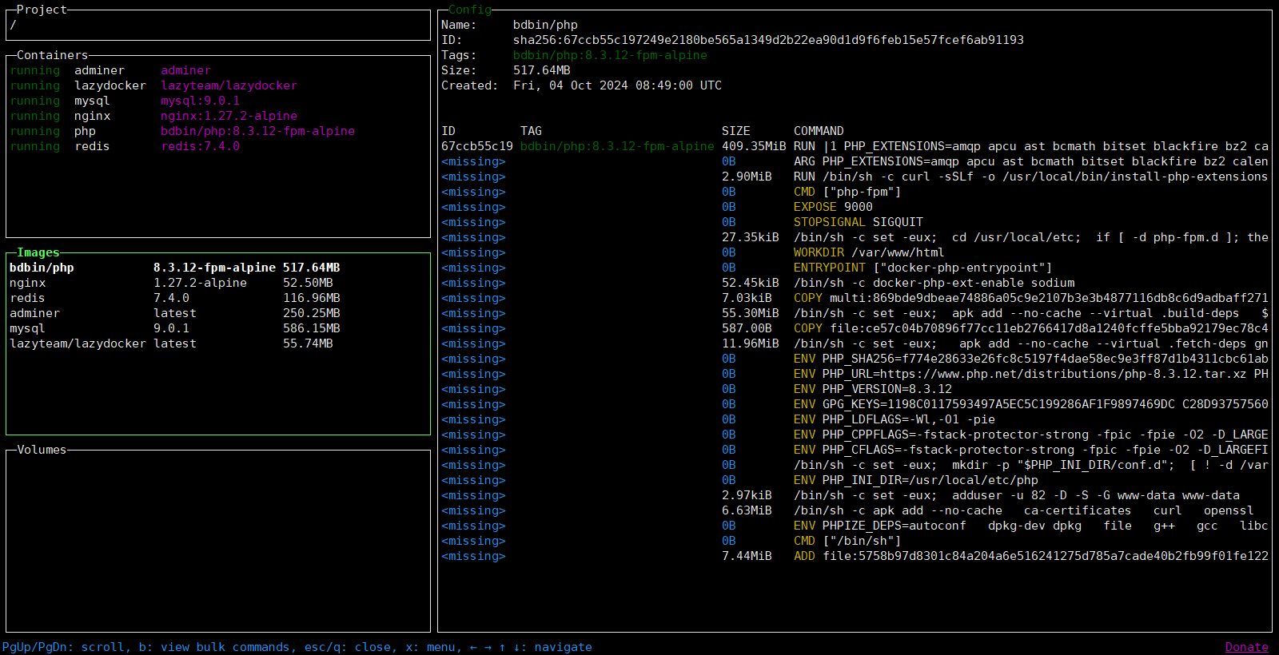
Task: Click the ENTRYPOINT docker-php-entrypoint layer command
Action: [923, 268]
